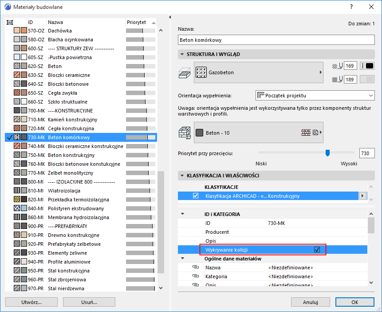Click the fill foreground pen icon
382x312 pixels.
(x=338, y=66)
